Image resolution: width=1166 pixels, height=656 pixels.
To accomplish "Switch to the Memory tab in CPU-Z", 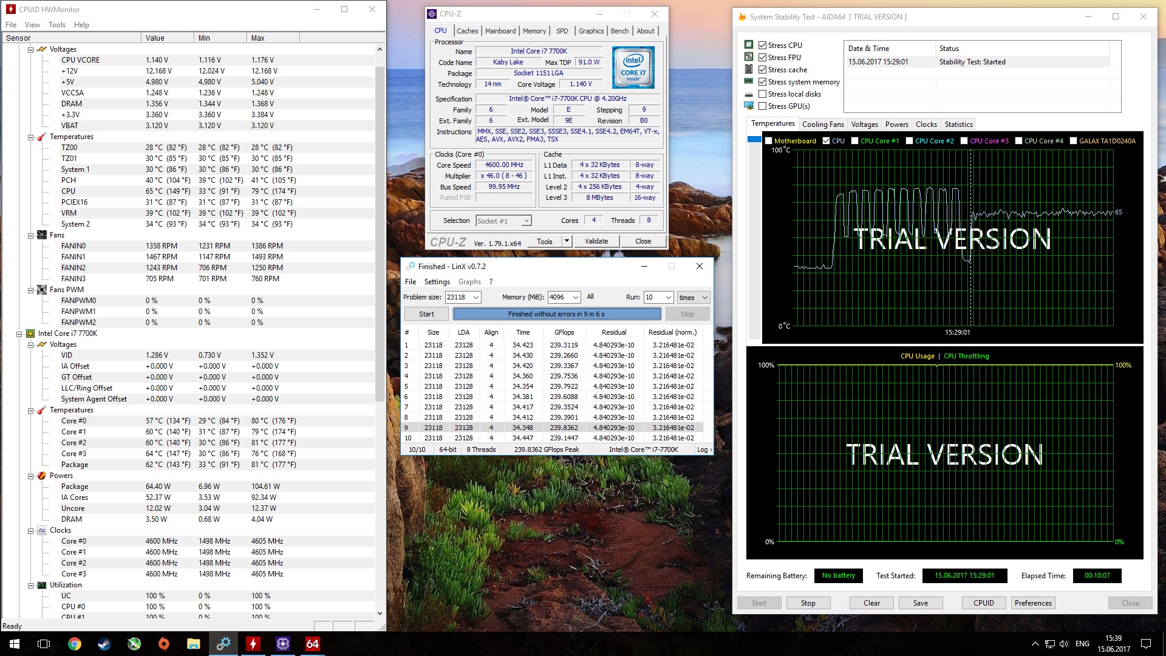I will [534, 31].
